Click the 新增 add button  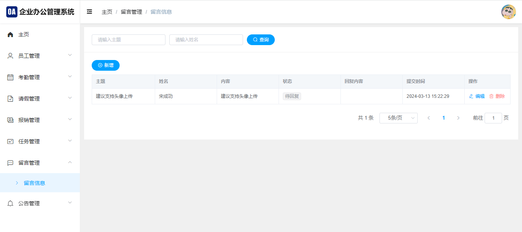click(x=105, y=65)
